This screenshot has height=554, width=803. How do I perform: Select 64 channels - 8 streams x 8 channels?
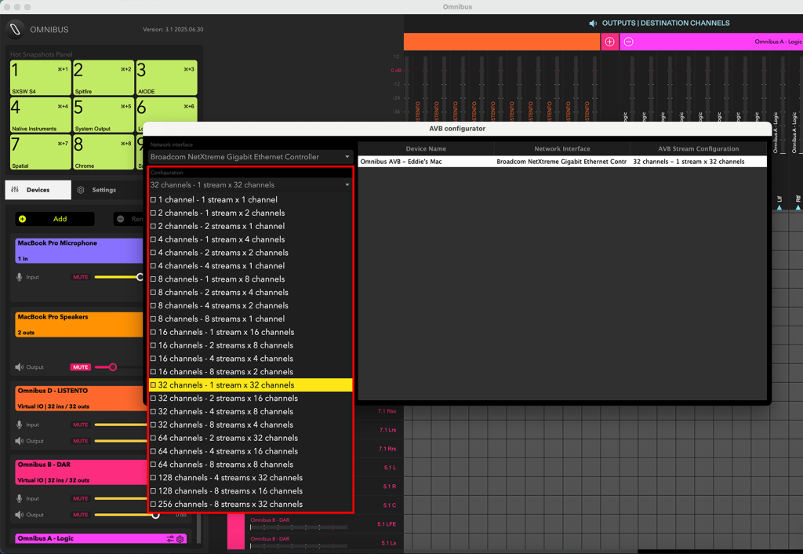pyautogui.click(x=250, y=465)
